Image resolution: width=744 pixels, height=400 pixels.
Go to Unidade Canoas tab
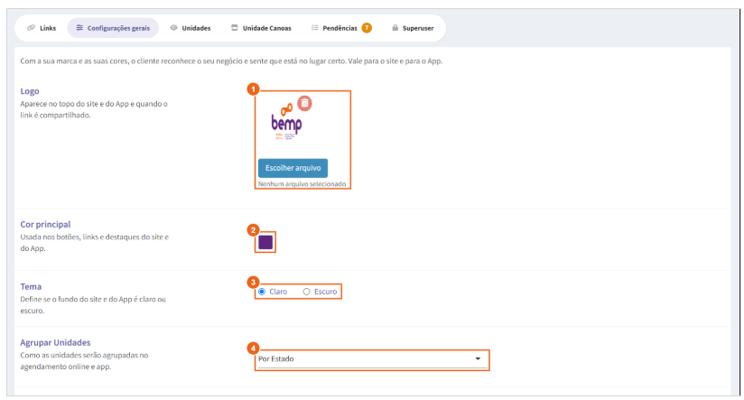261,28
